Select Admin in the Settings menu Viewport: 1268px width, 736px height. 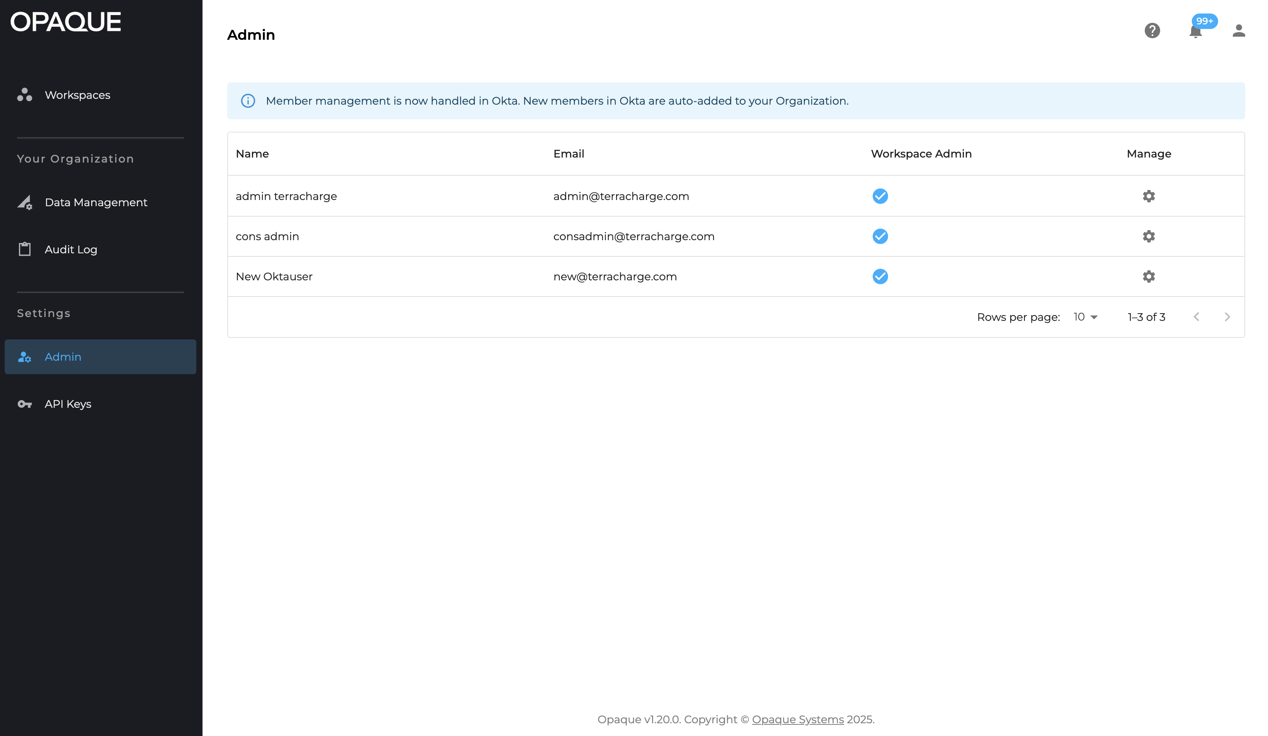100,357
